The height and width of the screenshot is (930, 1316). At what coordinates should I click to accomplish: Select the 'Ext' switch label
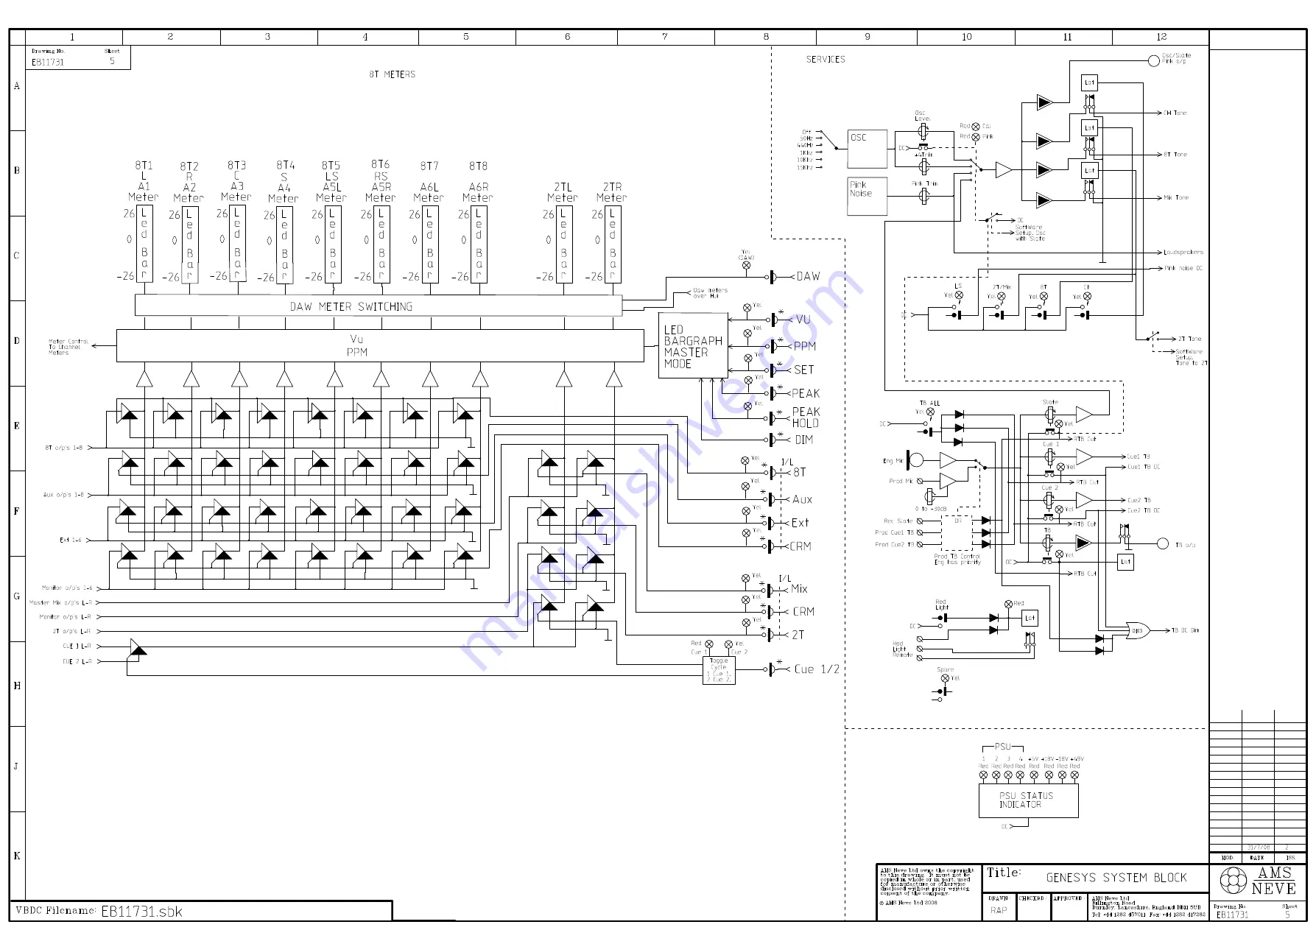[800, 523]
